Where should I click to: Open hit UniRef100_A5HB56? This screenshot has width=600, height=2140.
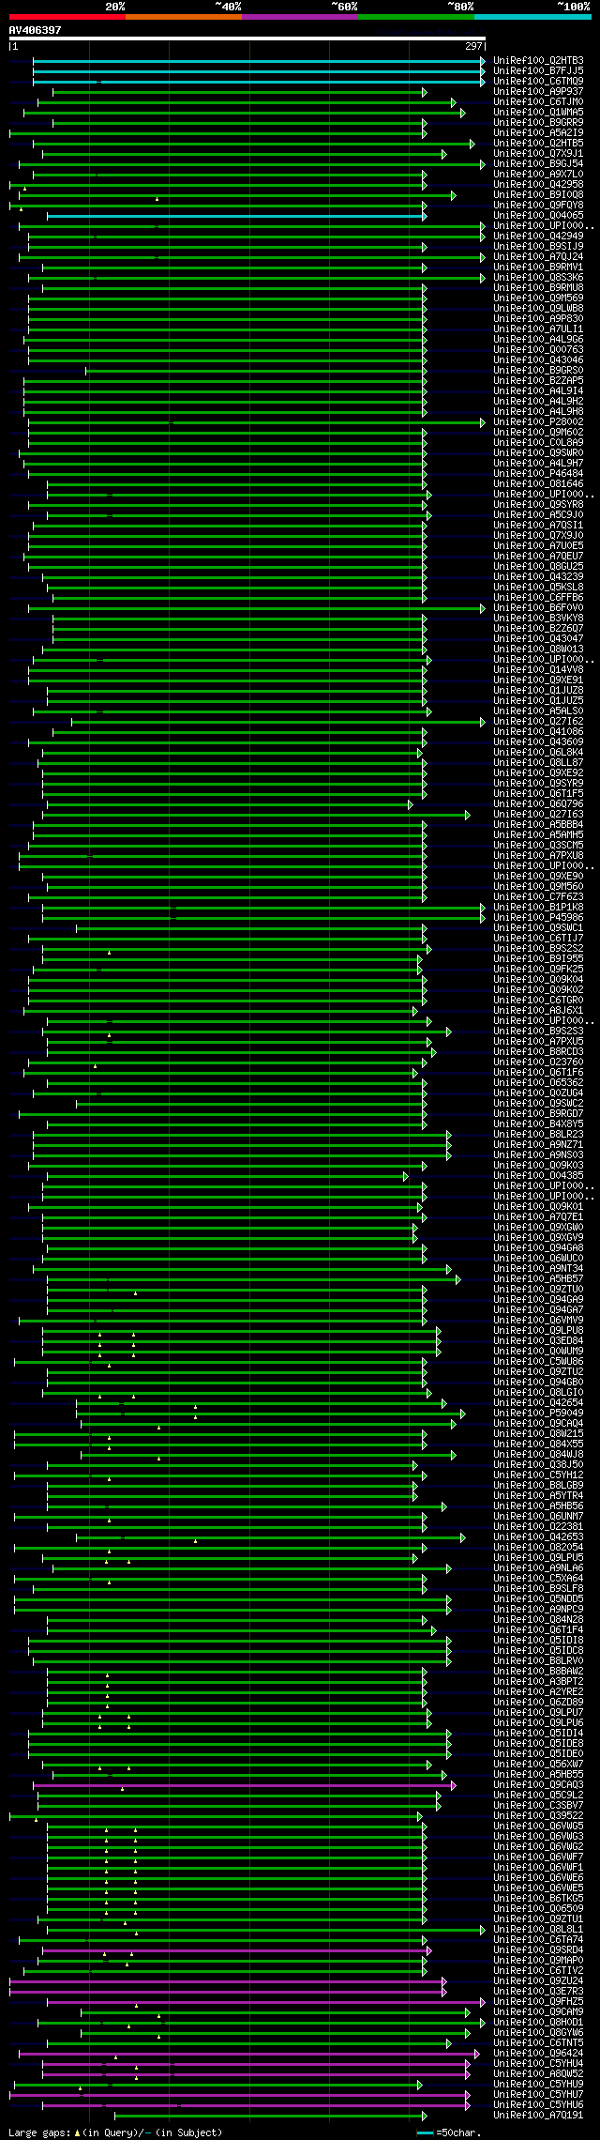(x=538, y=1506)
